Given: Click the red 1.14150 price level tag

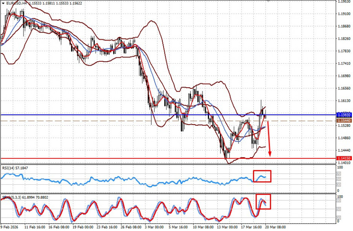Looking at the screenshot, I should pyautogui.click(x=344, y=158).
